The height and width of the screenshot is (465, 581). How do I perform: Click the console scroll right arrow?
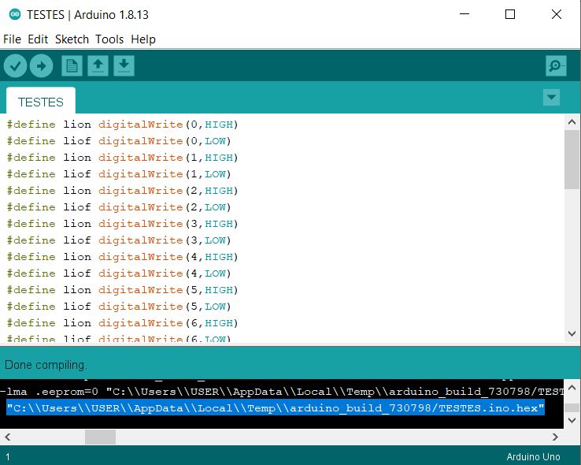(x=572, y=437)
